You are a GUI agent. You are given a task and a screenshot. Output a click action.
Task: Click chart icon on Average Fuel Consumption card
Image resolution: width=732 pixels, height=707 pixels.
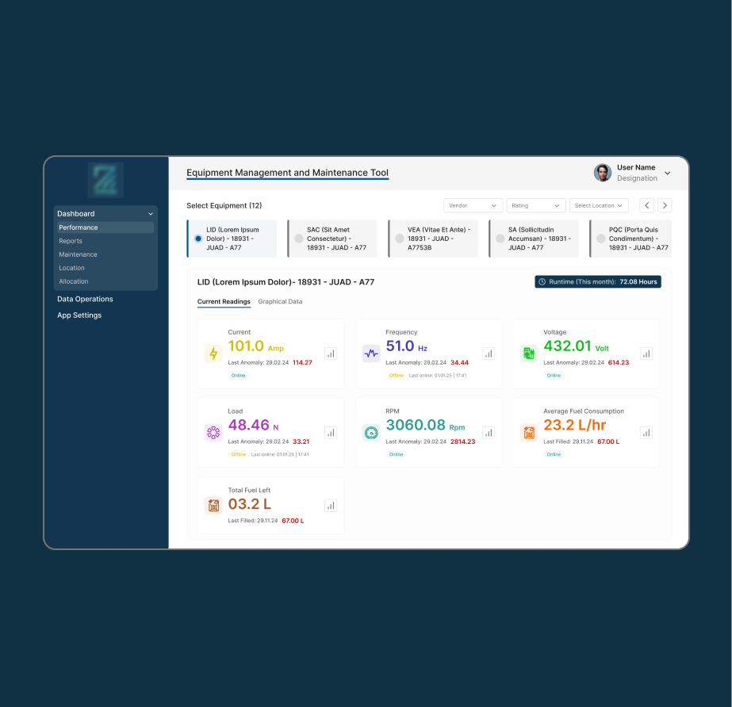point(646,433)
